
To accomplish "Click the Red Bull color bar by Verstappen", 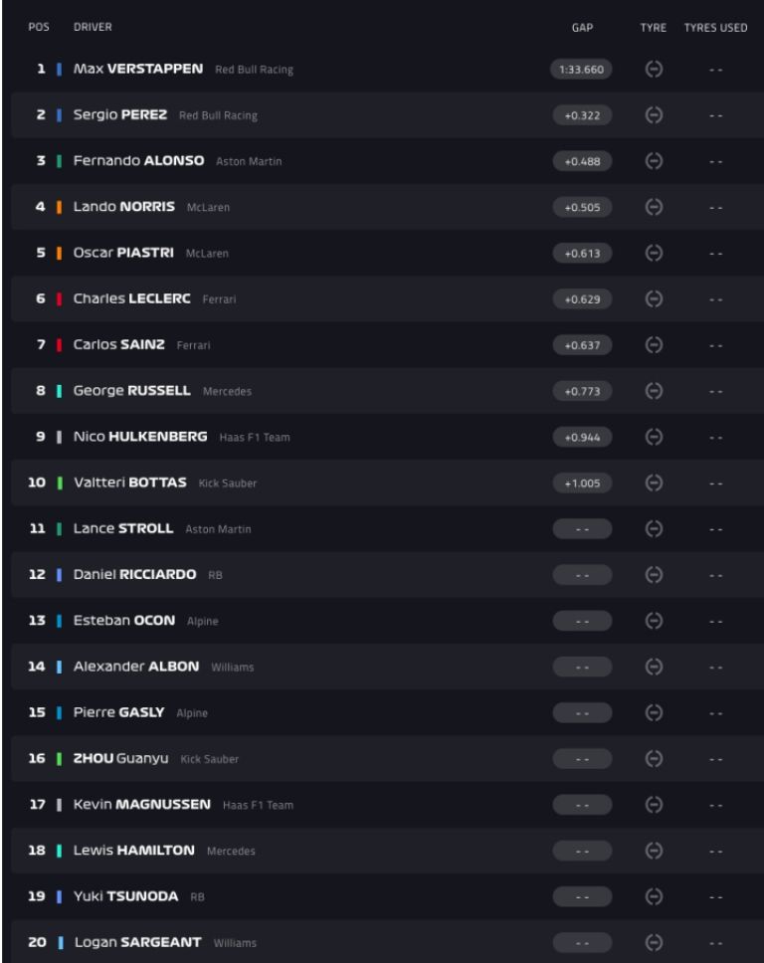I will pyautogui.click(x=60, y=70).
